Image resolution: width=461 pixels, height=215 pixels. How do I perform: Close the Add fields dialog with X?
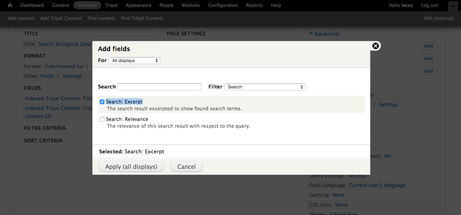376,46
